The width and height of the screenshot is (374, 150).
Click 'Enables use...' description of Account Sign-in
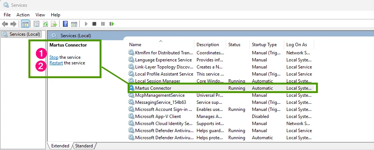tap(210, 109)
